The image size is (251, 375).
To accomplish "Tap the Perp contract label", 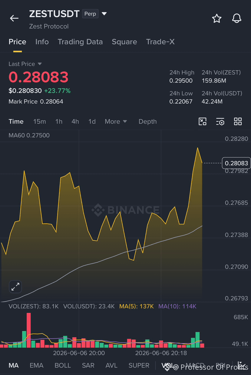I will 90,14.
